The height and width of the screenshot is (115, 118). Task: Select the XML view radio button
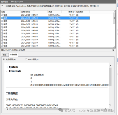[26, 59]
